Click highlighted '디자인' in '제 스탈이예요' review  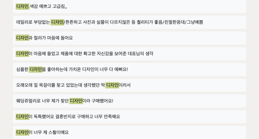click(x=23, y=132)
